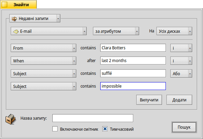Open the Subject dropdown in the soufflé row
The image size is (203, 139).
pos(43,73)
